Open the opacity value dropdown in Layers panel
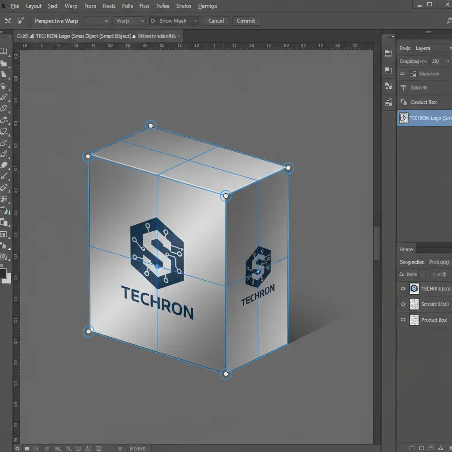452x452 pixels. (x=440, y=61)
